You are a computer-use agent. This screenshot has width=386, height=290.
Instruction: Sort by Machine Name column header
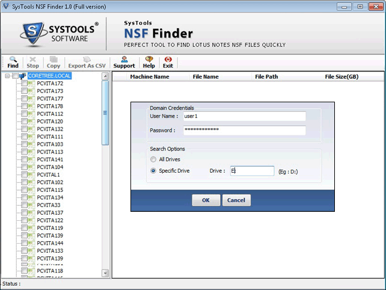point(150,77)
